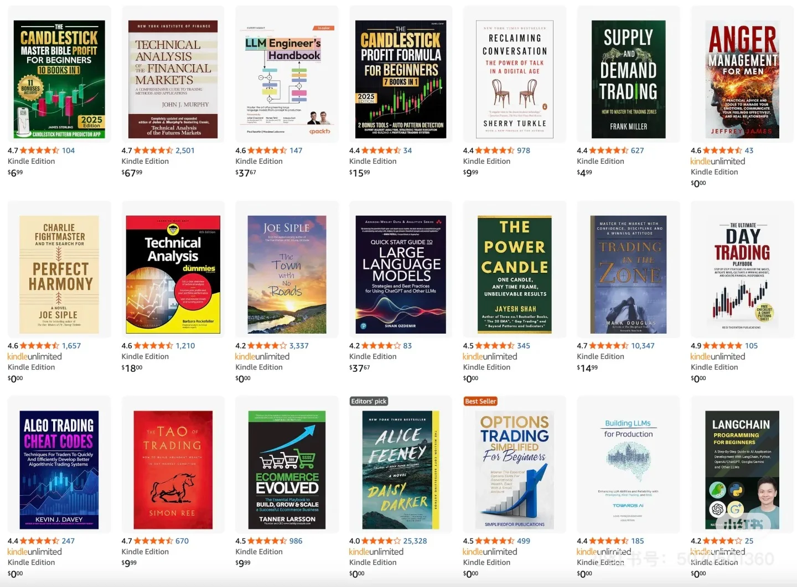The width and height of the screenshot is (797, 587).
Task: Click the $67.99 price of Technical Analysis
Action: coord(132,173)
